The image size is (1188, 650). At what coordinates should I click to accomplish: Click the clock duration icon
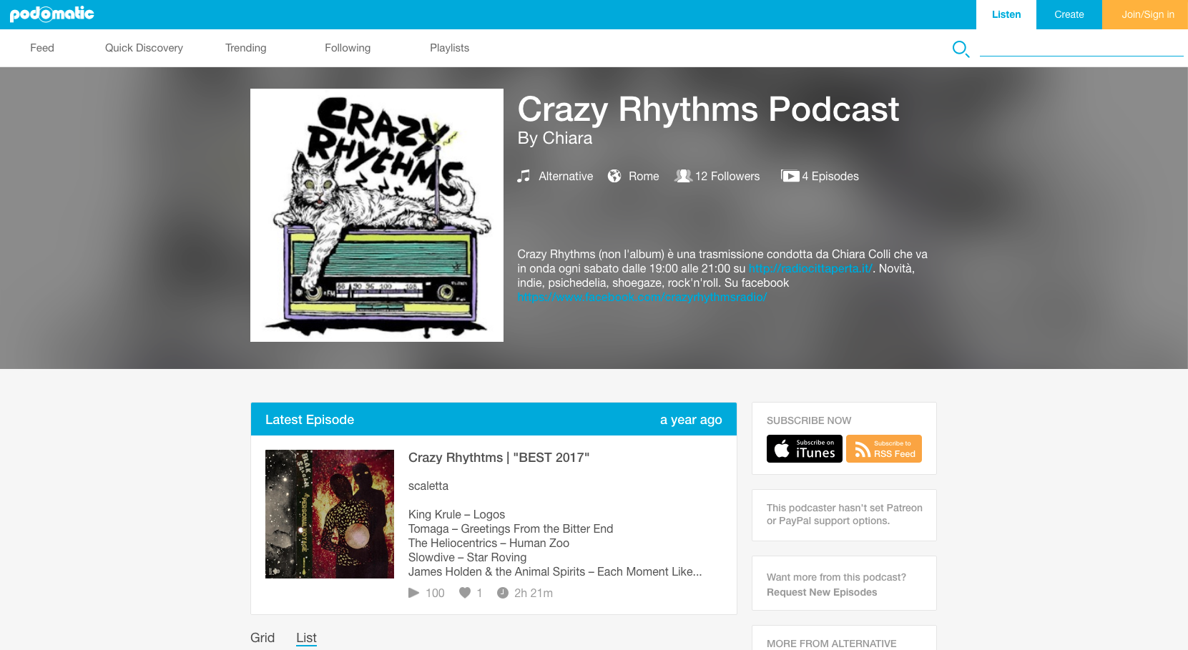[503, 593]
